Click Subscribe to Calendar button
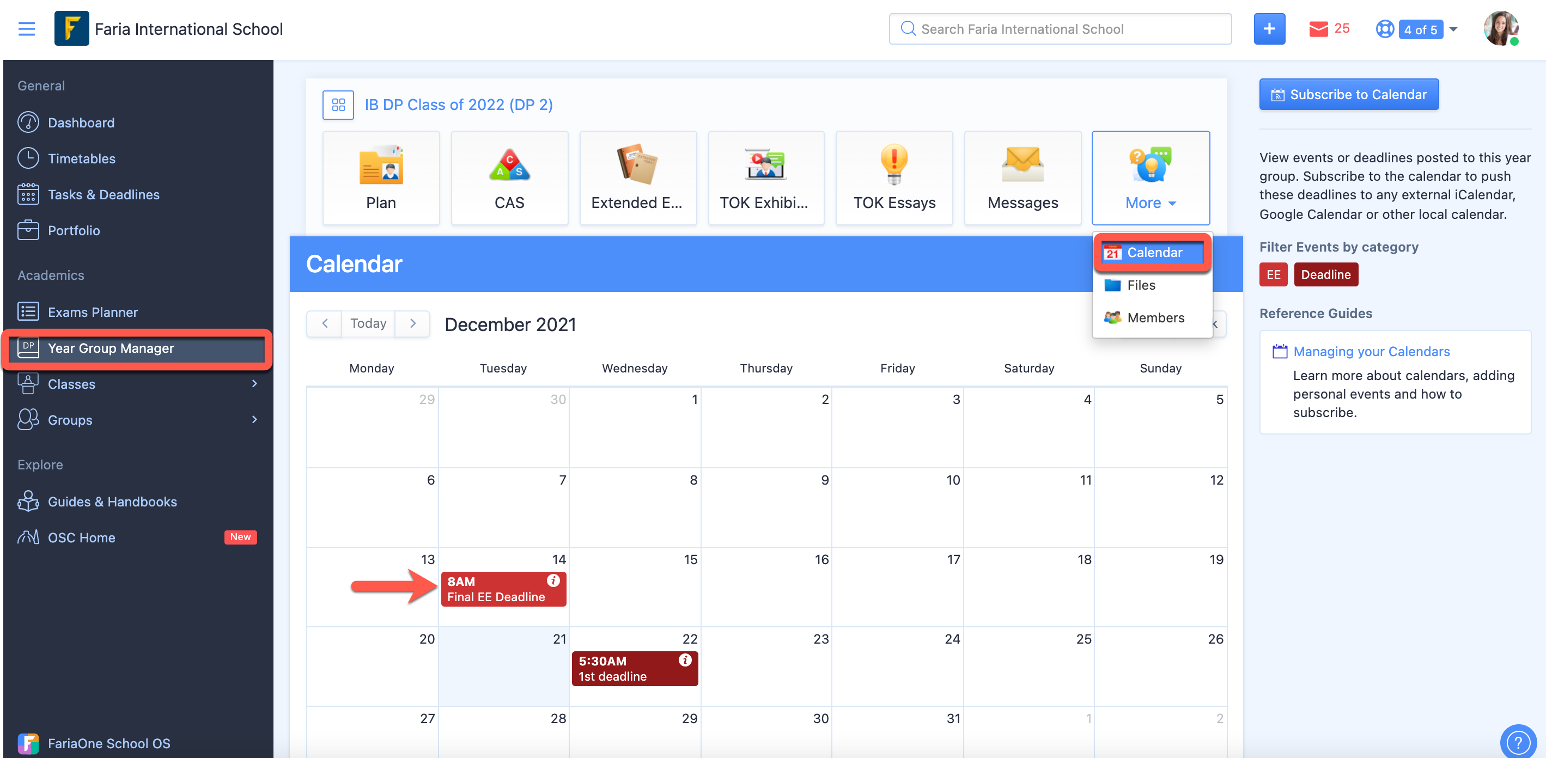This screenshot has width=1546, height=758. tap(1349, 95)
